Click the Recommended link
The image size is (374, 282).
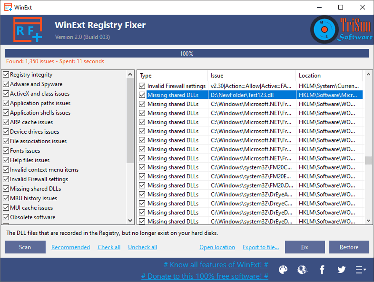tap(71, 247)
